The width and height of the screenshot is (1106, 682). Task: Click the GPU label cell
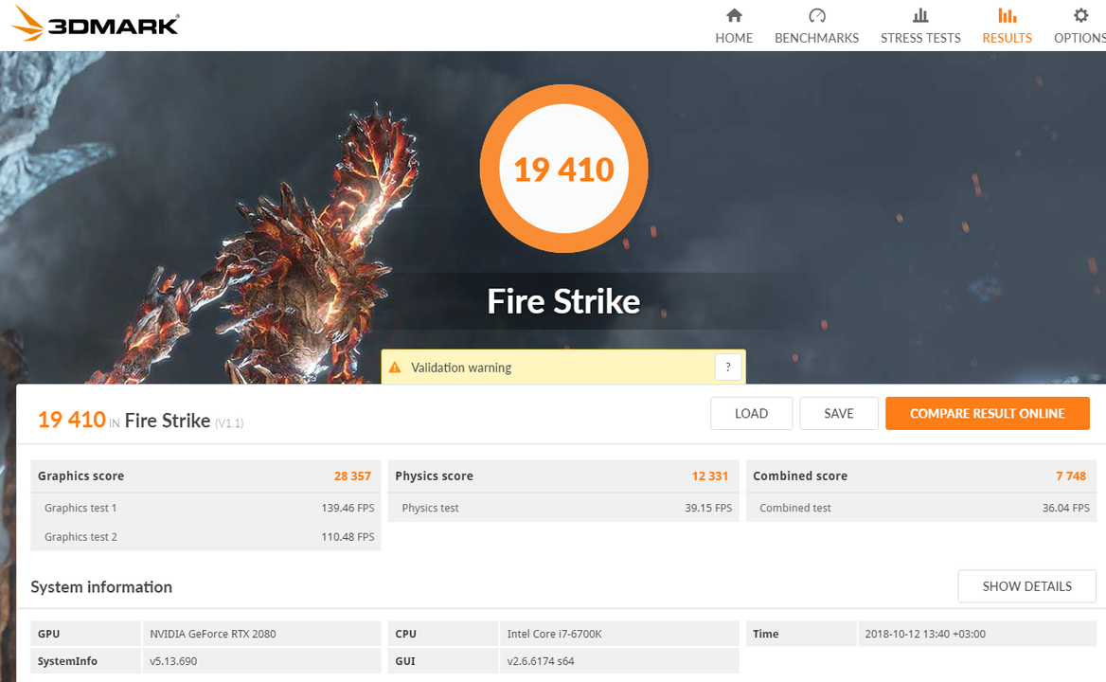86,634
